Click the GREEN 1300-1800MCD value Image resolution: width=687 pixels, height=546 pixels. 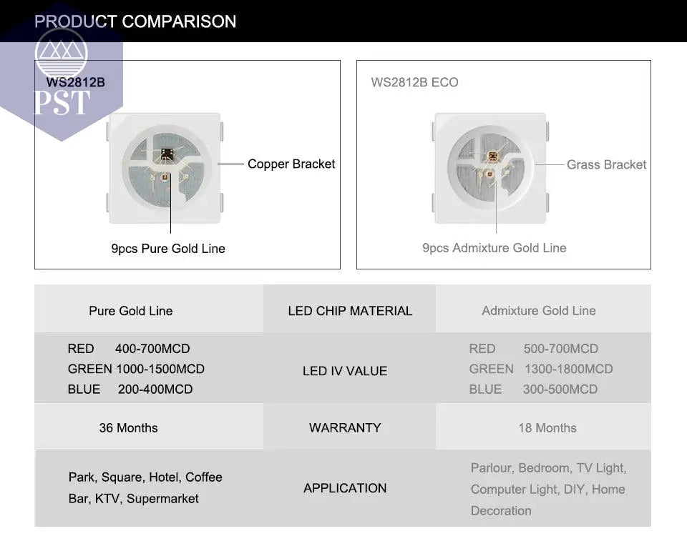[541, 369]
